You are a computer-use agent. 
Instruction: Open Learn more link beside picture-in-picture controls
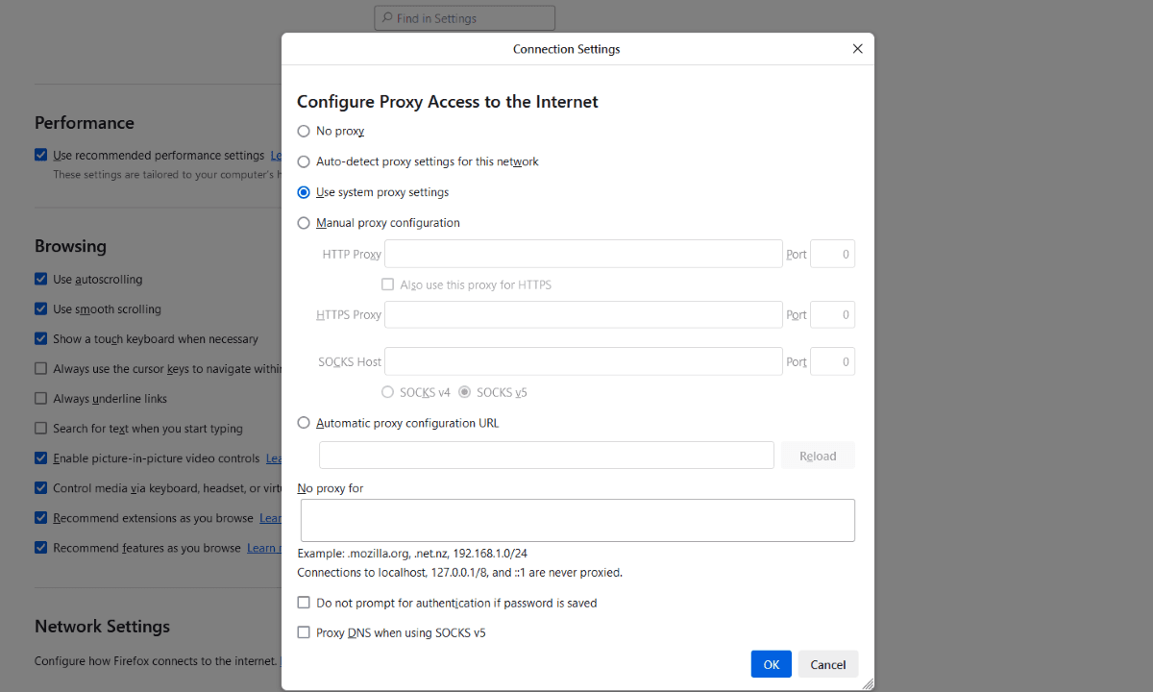(x=274, y=458)
